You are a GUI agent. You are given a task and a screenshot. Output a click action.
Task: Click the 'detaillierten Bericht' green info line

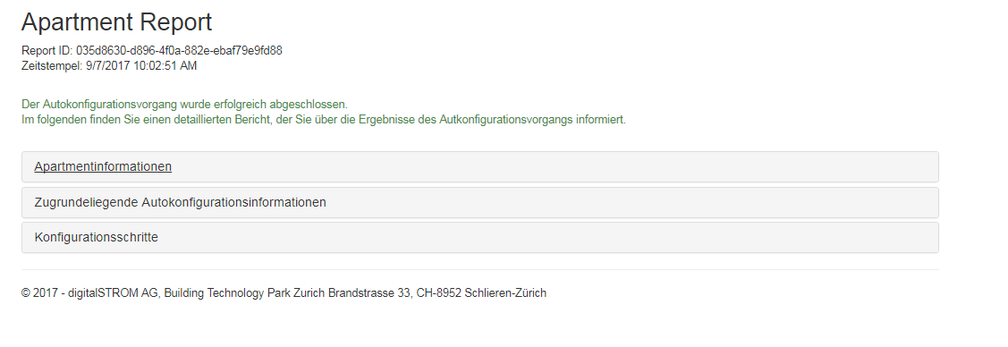coord(324,120)
